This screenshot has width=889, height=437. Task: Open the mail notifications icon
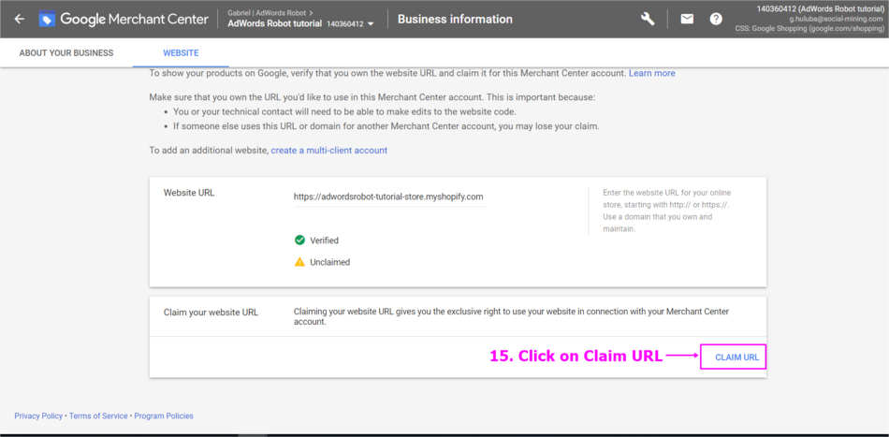pos(687,19)
